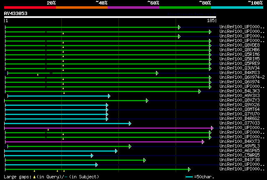Screen dimensions: 267x180
Task: Click the 20% legend label
Action: point(51,3)
